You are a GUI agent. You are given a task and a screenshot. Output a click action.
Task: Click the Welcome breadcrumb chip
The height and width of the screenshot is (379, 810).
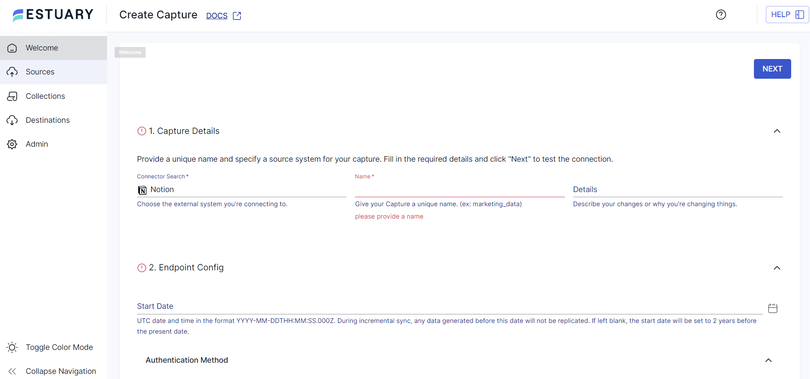(130, 52)
